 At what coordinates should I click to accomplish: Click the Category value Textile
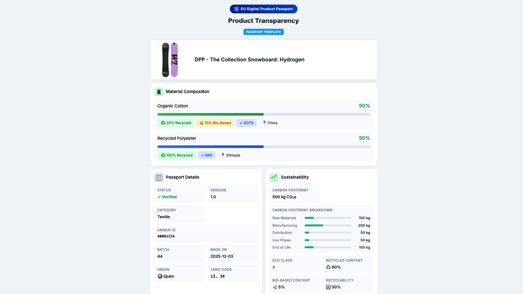point(164,217)
